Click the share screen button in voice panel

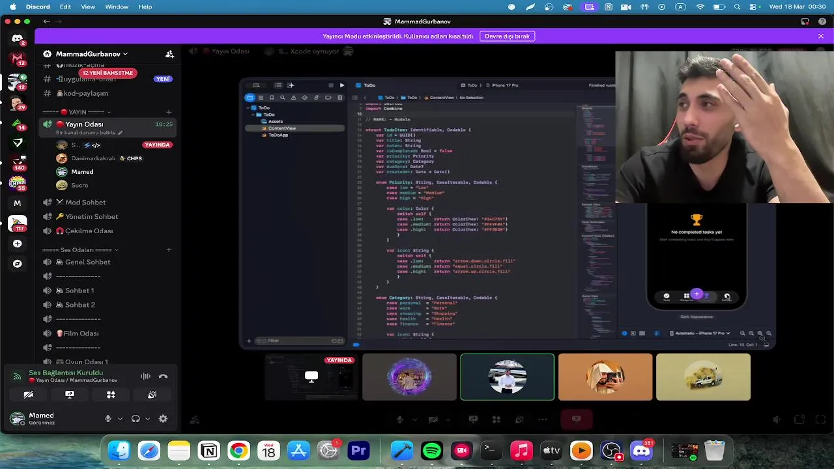click(x=70, y=395)
